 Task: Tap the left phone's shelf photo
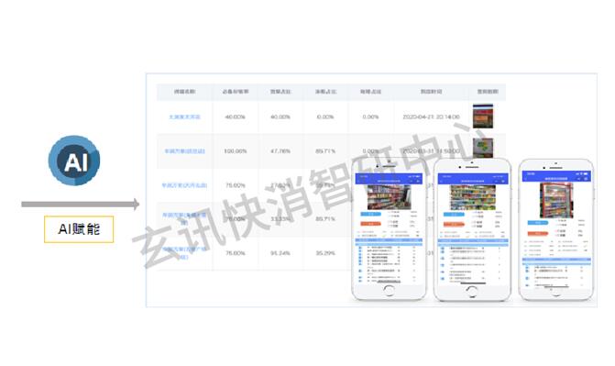[x=389, y=197]
